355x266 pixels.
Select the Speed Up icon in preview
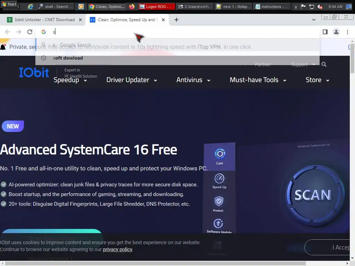(x=219, y=181)
